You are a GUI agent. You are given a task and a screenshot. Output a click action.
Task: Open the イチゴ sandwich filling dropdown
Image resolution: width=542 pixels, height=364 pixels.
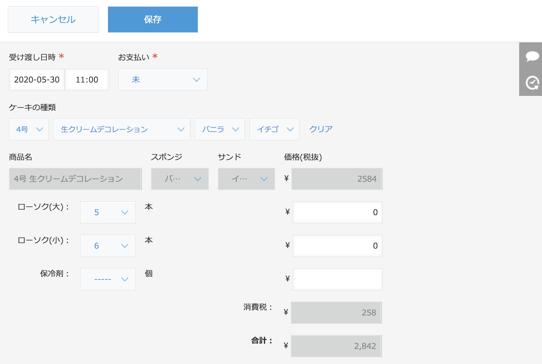(274, 129)
